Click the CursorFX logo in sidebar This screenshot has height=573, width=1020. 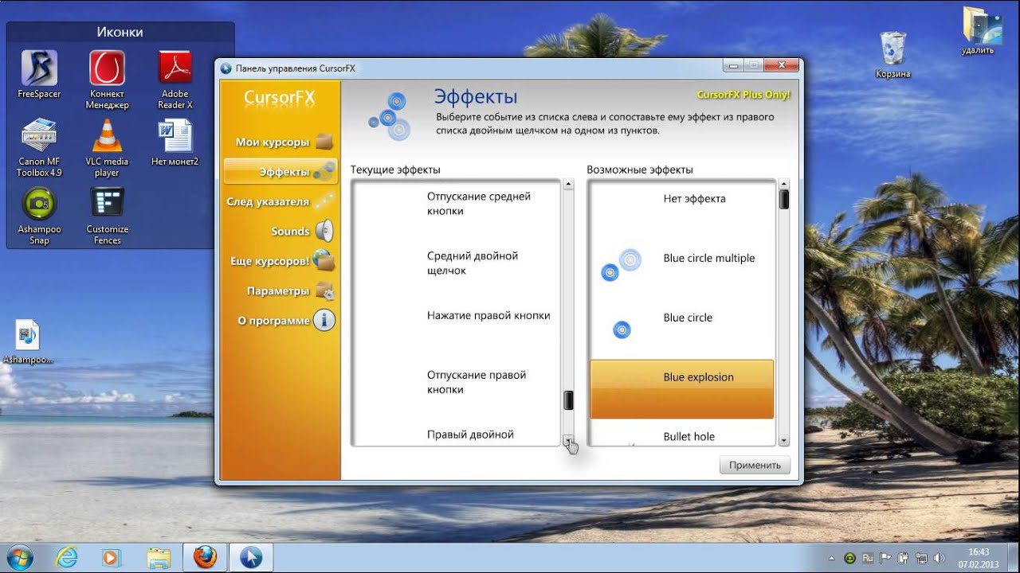[279, 98]
